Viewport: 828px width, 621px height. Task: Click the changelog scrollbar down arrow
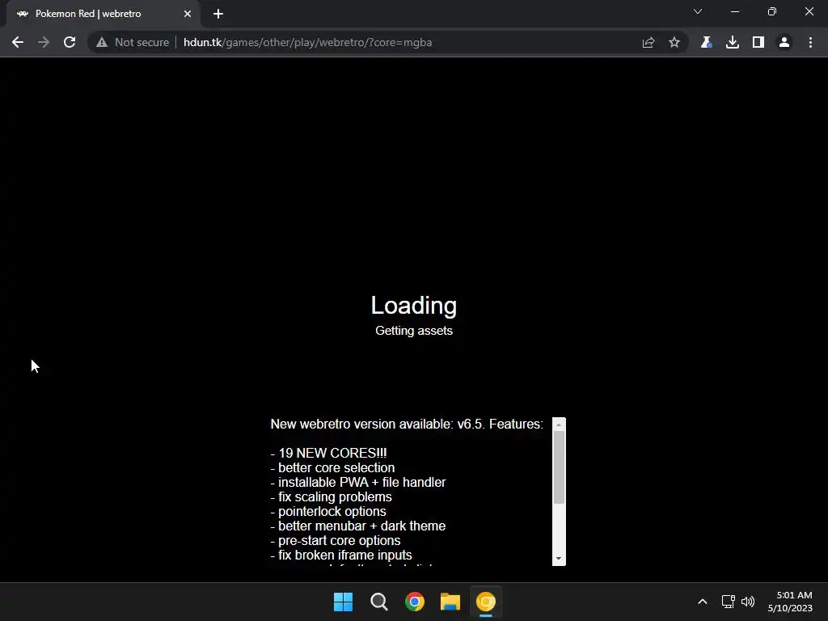coord(559,559)
